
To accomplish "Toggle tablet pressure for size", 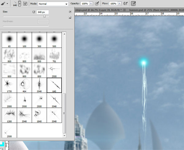I will pos(133,4).
